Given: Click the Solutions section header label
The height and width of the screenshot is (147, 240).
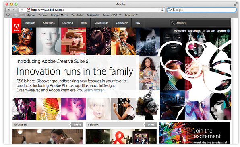Looking at the screenshot, I should (94, 125).
